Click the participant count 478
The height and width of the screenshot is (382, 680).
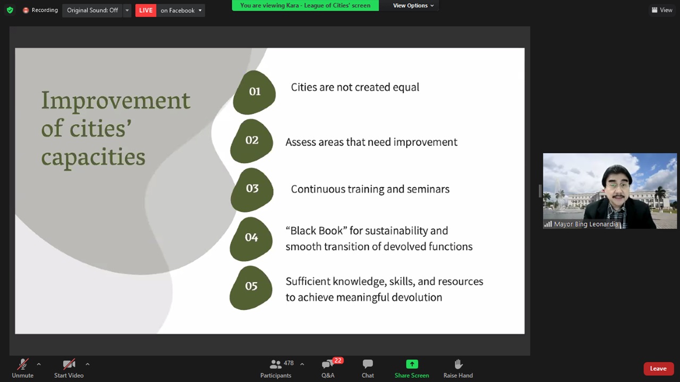point(288,363)
